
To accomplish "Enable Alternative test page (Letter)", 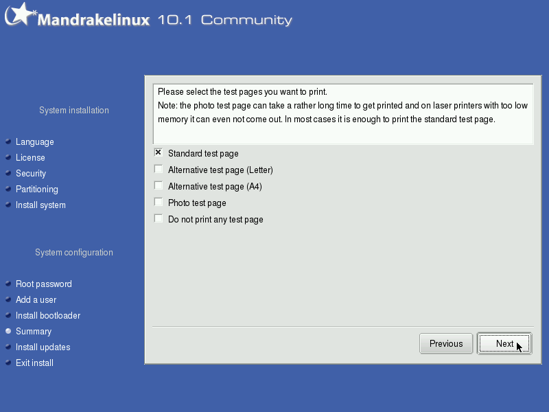I will [159, 169].
